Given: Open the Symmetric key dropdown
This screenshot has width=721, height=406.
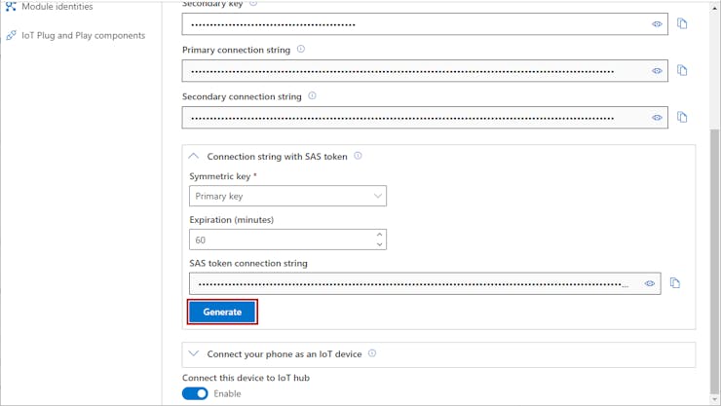Looking at the screenshot, I should (287, 196).
